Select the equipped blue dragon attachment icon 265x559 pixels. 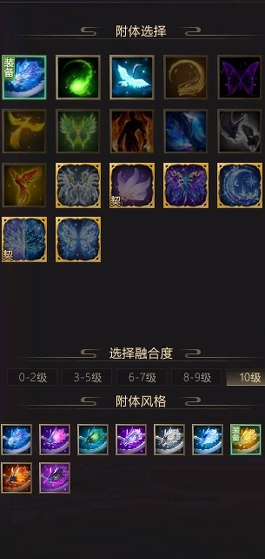click(x=24, y=77)
